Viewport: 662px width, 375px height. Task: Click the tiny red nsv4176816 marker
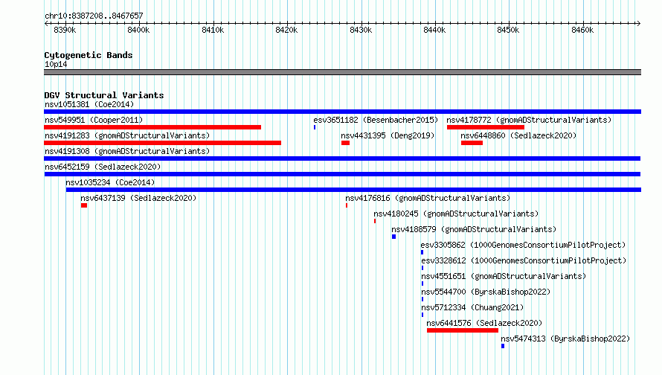[347, 205]
